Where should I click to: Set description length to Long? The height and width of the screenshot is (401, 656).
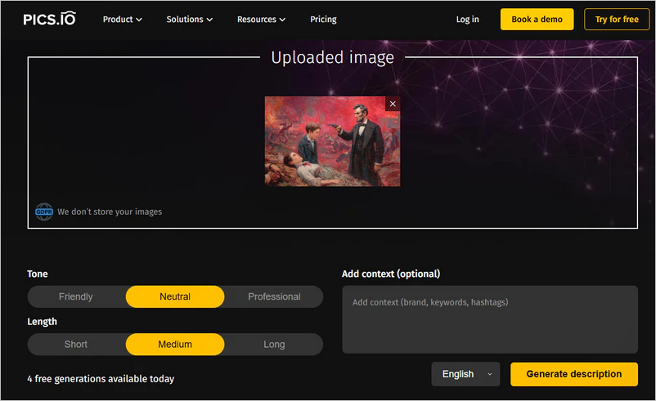[x=274, y=345]
